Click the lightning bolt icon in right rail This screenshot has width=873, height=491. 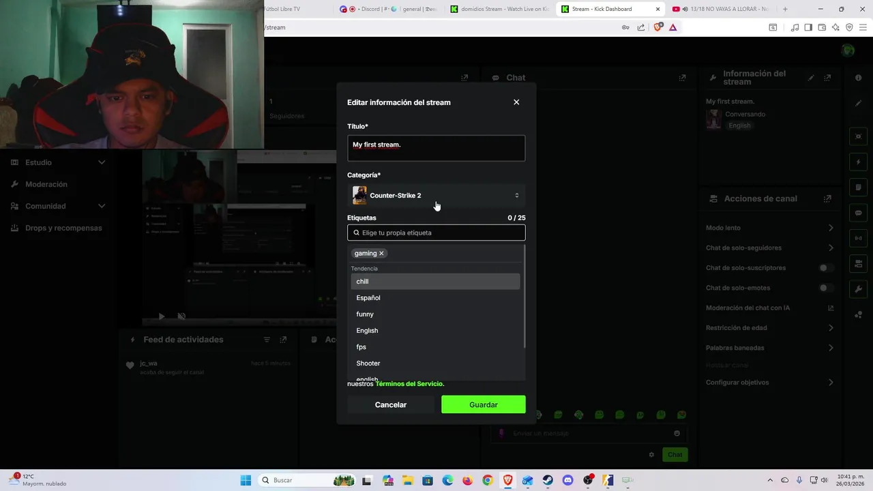[x=859, y=162]
